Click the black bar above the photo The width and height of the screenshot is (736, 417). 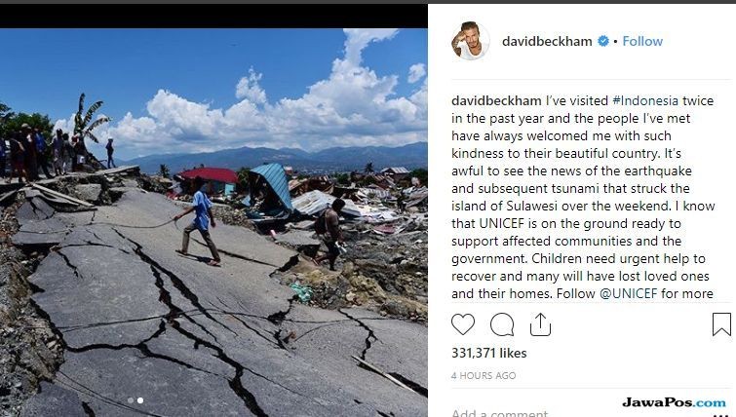tap(213, 17)
